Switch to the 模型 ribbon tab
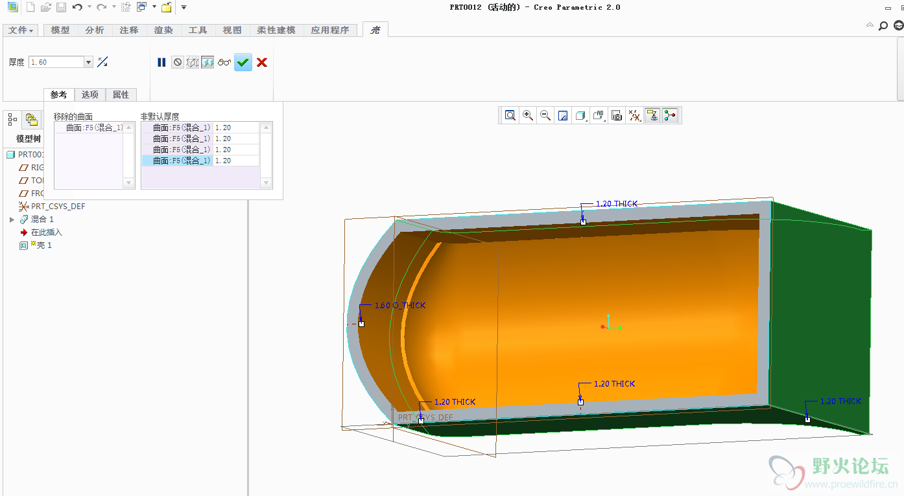This screenshot has height=496, width=904. coord(60,30)
